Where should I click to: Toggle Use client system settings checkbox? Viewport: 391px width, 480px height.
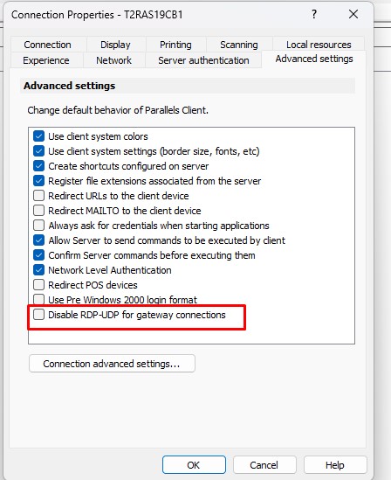click(x=38, y=151)
